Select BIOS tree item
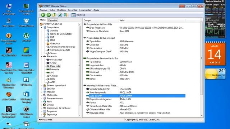 point(52,79)
